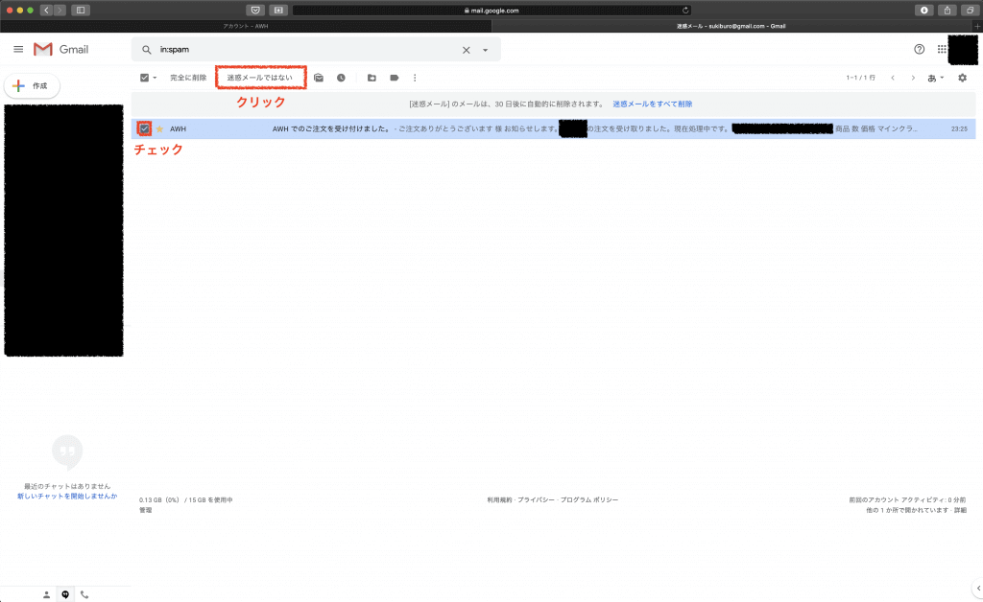983x602 pixels.
Task: Mark as read envelope icon
Action: [319, 78]
